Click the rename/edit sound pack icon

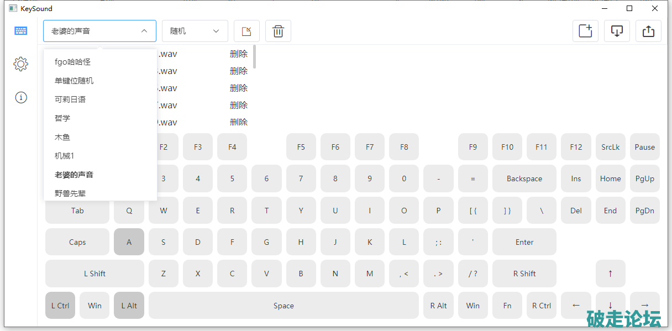pos(246,31)
